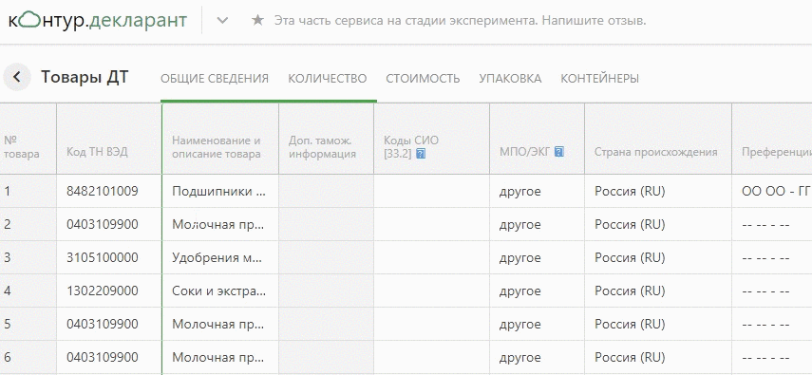
Task: Click preference cell 'ОО ОО - ГГ' in row 1
Action: [x=772, y=191]
